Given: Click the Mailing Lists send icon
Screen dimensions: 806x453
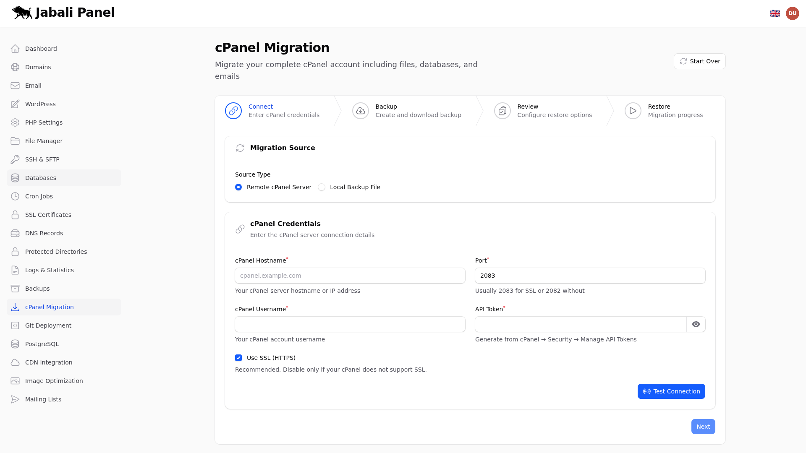Looking at the screenshot, I should 15,399.
